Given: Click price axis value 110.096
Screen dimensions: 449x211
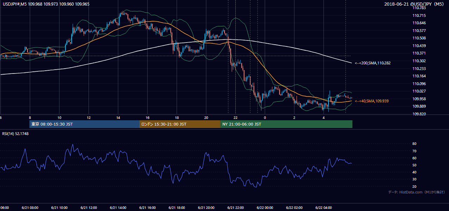Looking at the screenshot, I should pyautogui.click(x=419, y=84).
